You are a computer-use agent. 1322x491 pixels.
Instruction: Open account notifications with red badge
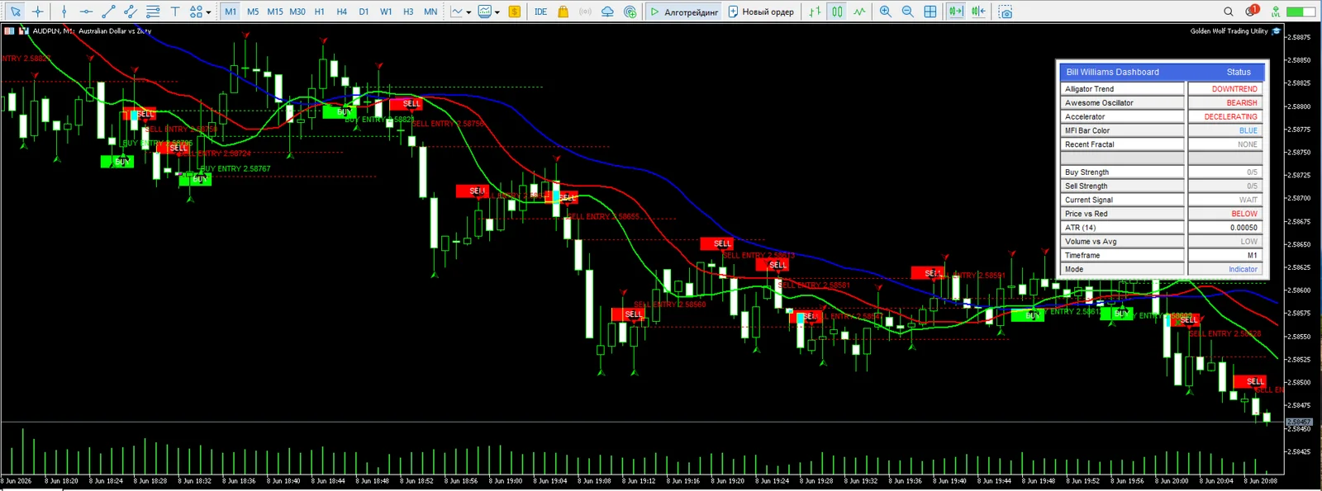click(1252, 11)
